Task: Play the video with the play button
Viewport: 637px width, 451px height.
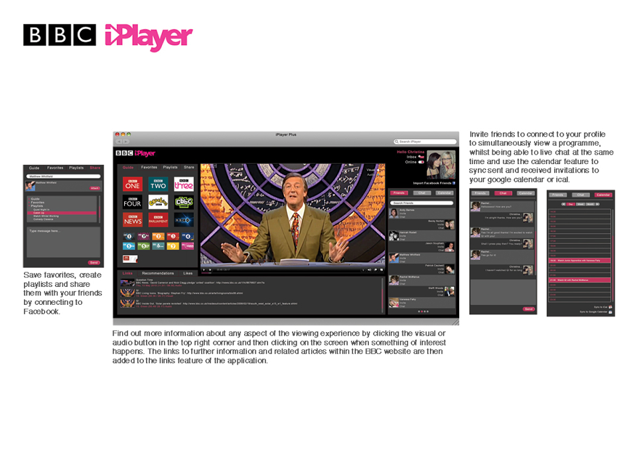Action: (x=204, y=270)
